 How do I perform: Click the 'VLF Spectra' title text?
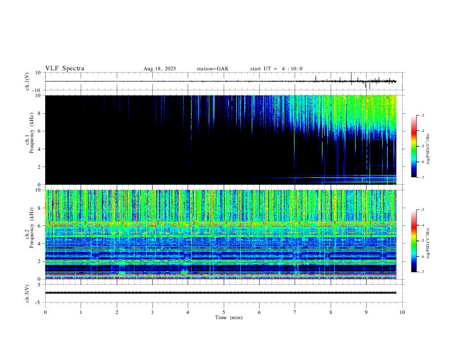pos(65,69)
